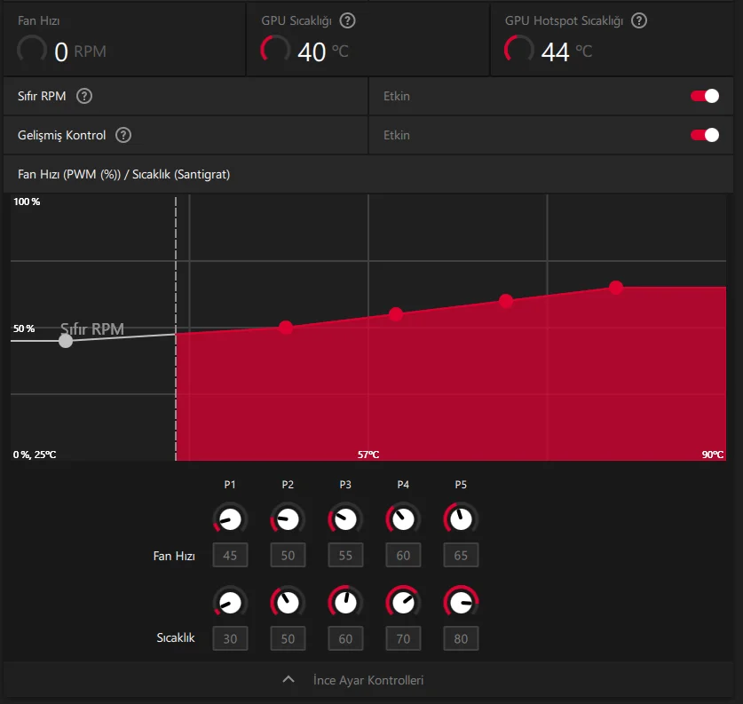
Task: Disable the Sıfır RPM toggle
Action: click(x=705, y=96)
